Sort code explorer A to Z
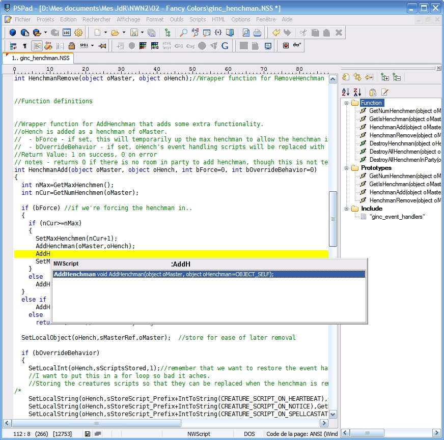Viewport: 444px width, 440px height. tap(346, 92)
